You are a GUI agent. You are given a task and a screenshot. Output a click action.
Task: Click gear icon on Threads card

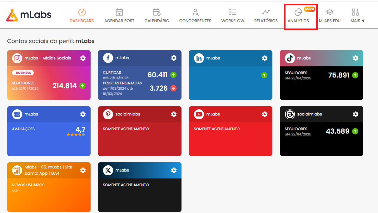pos(356,114)
